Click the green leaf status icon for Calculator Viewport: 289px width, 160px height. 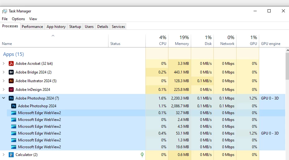[x=142, y=155]
